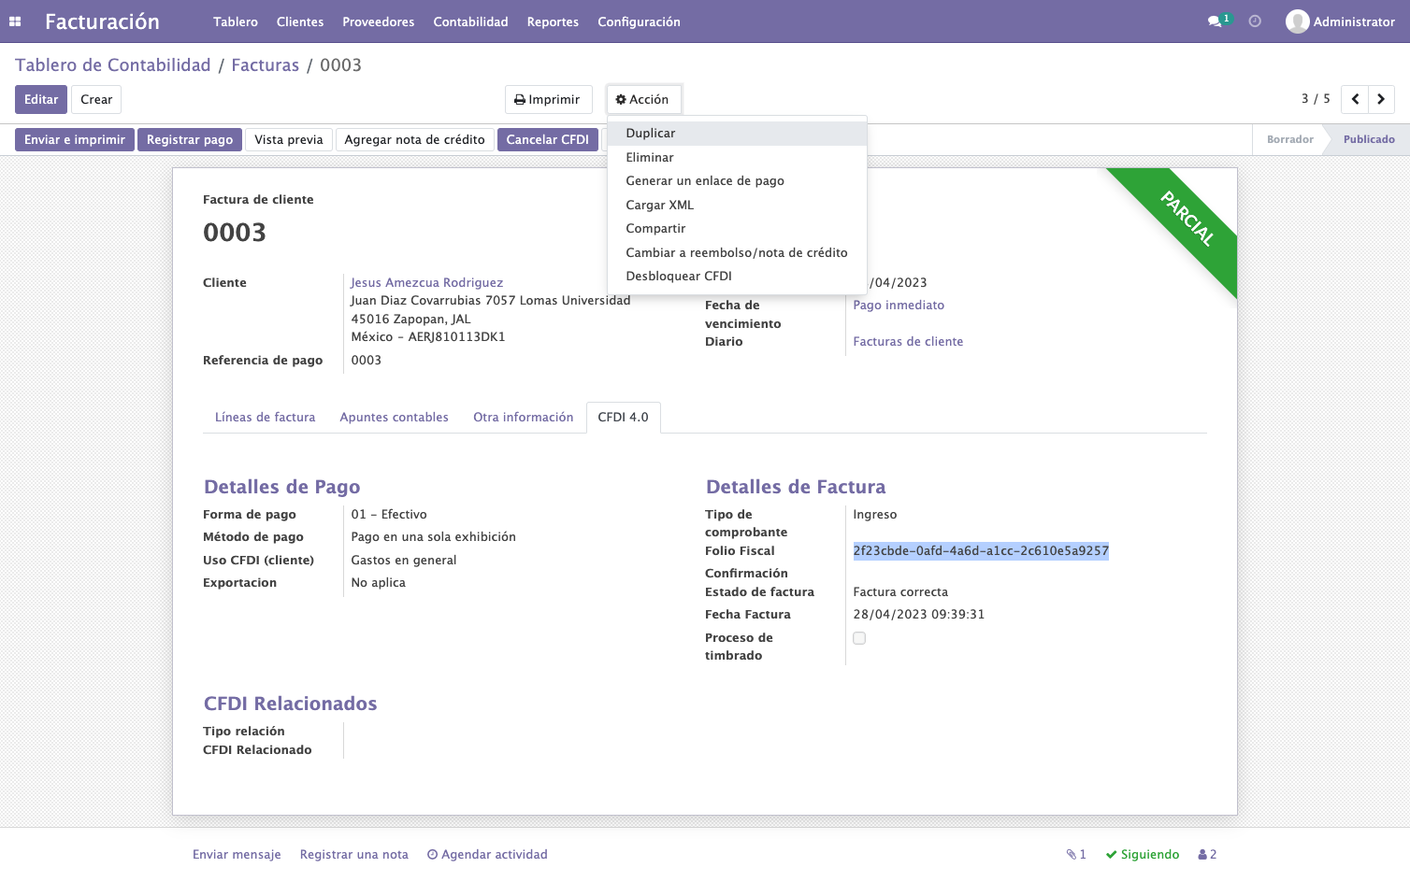
Task: Toggle the Siguiendo follow status
Action: click(x=1143, y=854)
